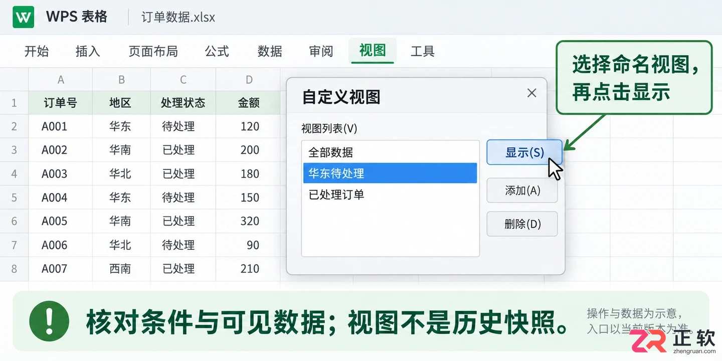Select row 3 header
Image resolution: width=722 pixels, height=361 pixels.
point(14,150)
